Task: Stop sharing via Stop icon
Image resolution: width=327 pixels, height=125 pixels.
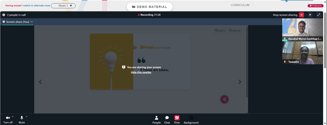Action: tap(177, 120)
